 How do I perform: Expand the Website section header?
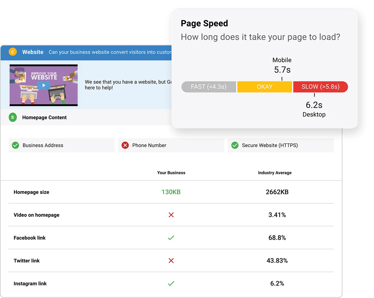point(33,52)
